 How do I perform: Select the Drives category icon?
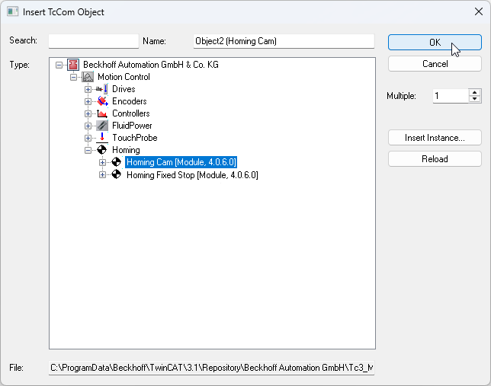coord(102,89)
